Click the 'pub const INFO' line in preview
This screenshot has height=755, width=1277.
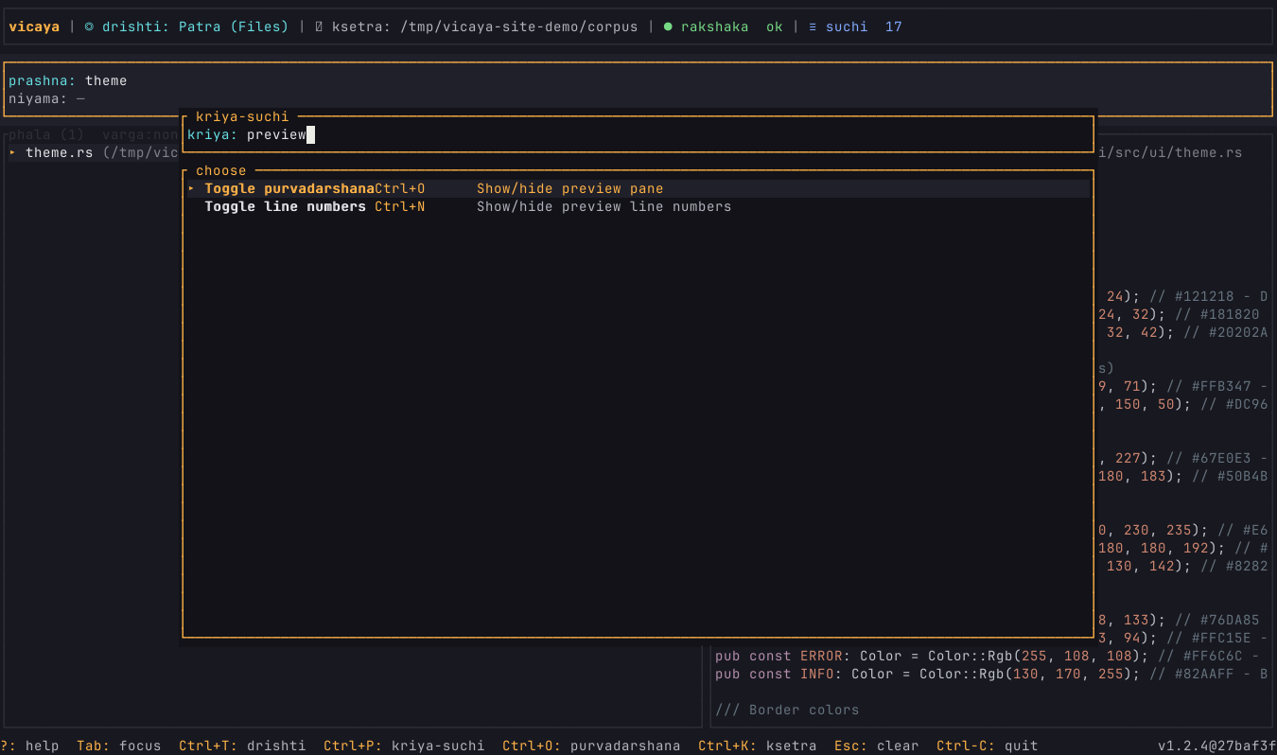[x=991, y=674]
